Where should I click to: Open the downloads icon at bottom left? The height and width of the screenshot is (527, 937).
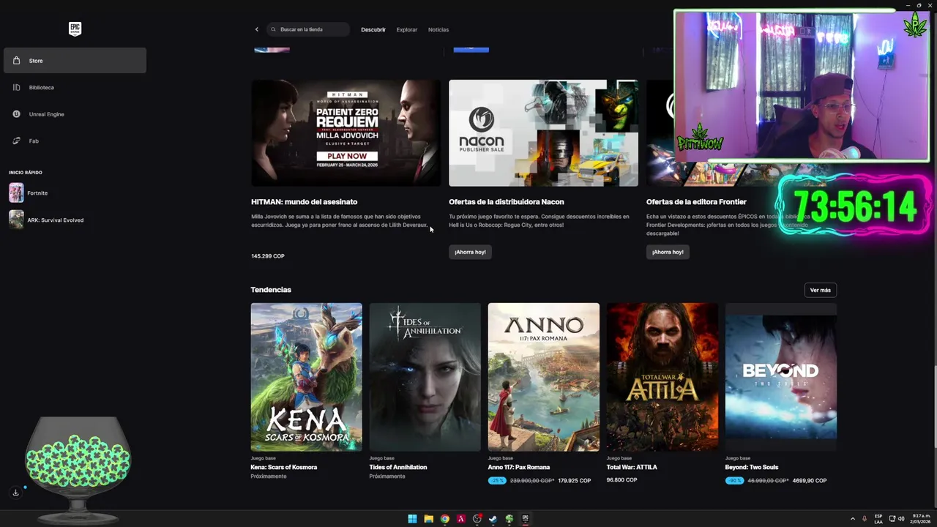click(15, 493)
